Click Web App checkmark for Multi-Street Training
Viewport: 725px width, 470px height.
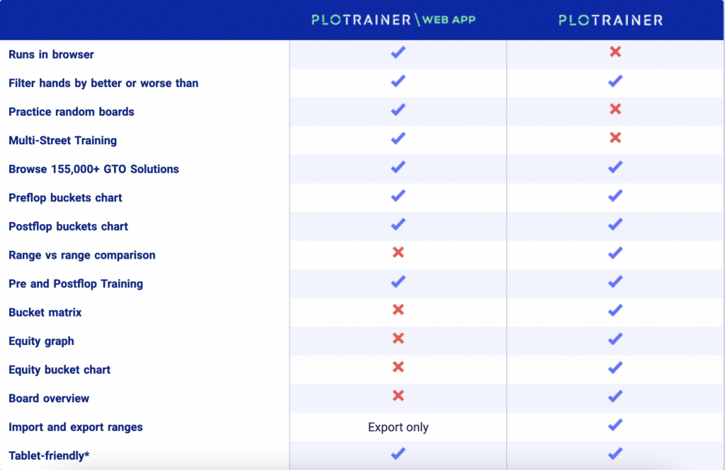tap(398, 138)
